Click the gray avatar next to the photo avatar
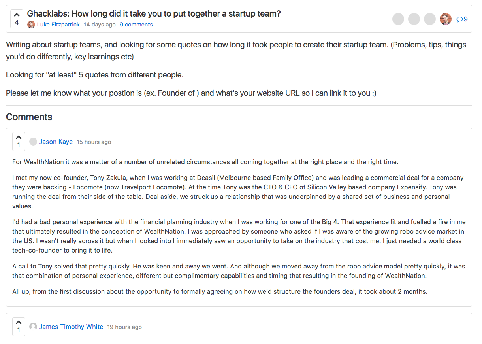Image resolution: width=482 pixels, height=344 pixels. [430, 19]
